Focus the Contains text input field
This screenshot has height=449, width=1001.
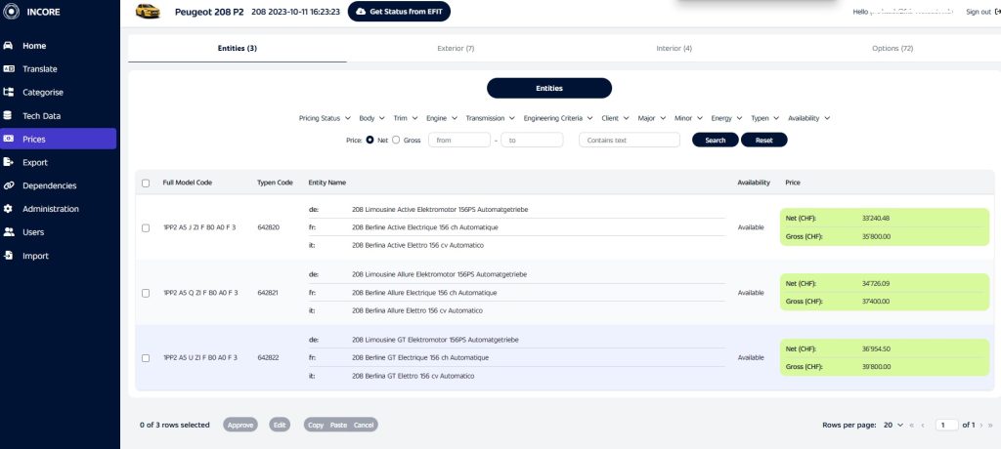[x=630, y=140]
